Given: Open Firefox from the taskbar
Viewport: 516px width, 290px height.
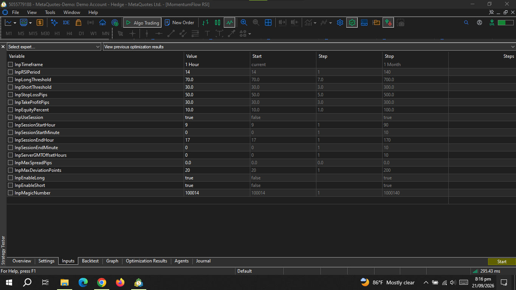Looking at the screenshot, I should coord(120,282).
